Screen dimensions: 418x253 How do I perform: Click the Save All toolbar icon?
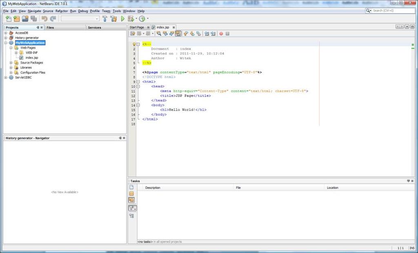pos(33,19)
